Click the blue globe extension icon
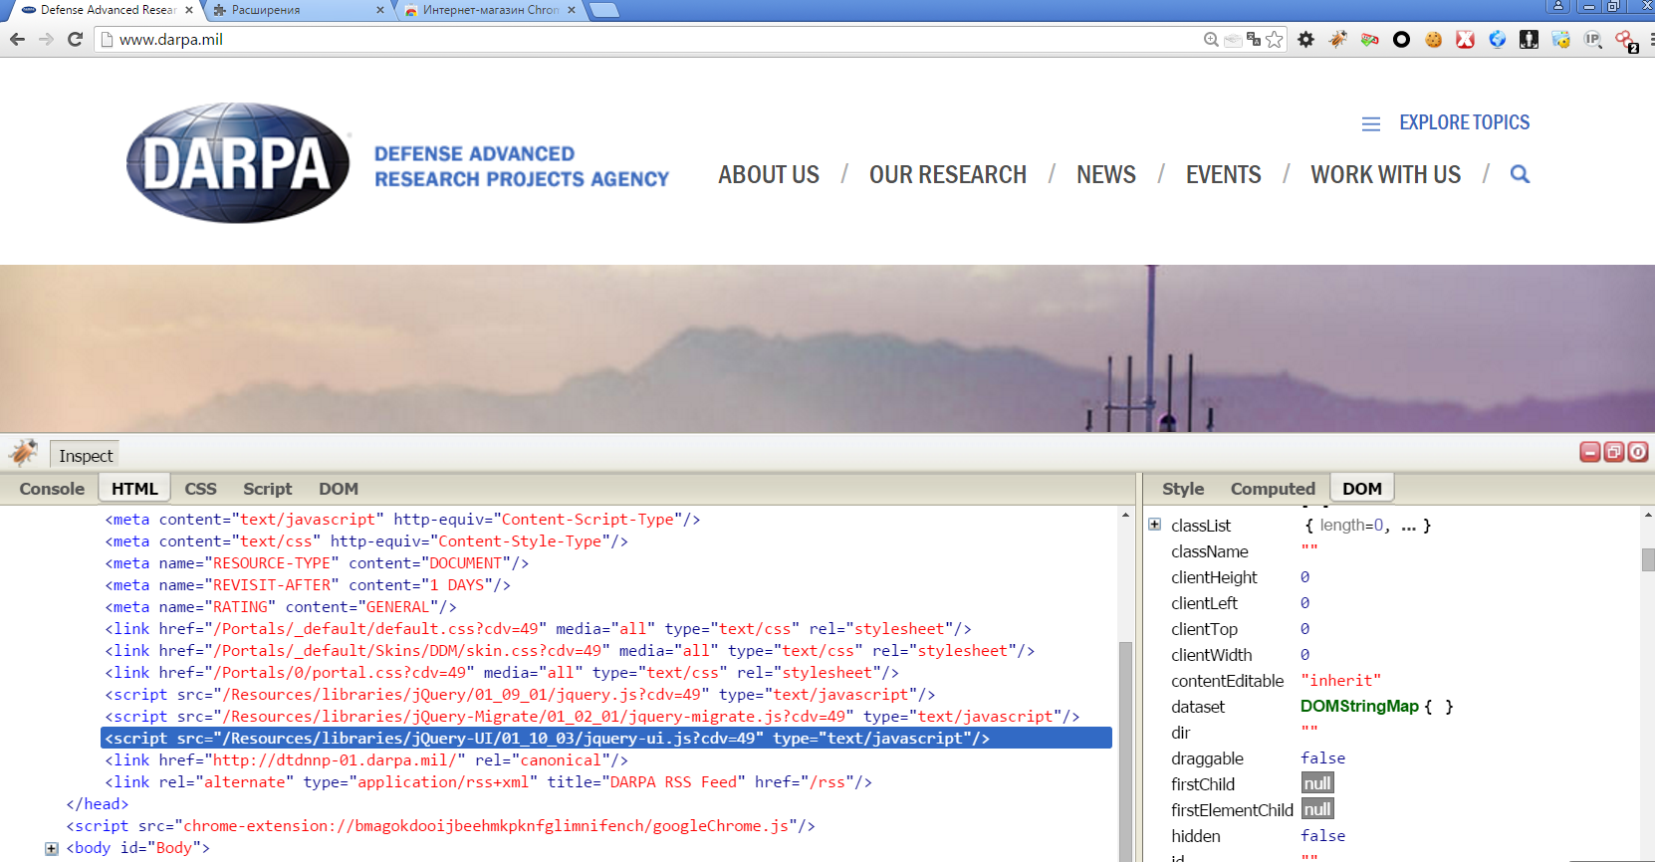Viewport: 1655px width, 862px height. pyautogui.click(x=1497, y=39)
